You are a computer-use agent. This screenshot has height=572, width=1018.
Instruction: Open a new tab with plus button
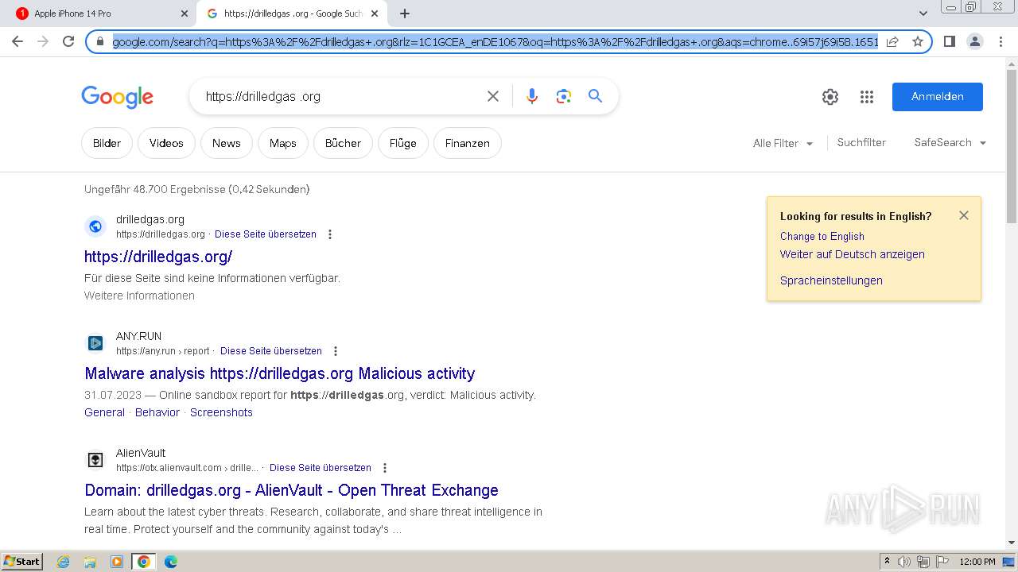click(x=405, y=14)
